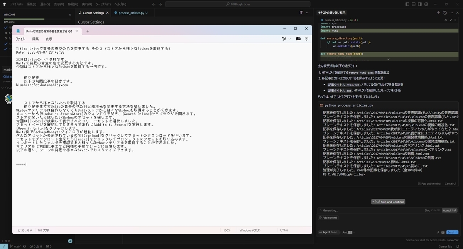Screen dimensions: 463x249
Task: Click the New chat link
Action: click(x=453, y=240)
